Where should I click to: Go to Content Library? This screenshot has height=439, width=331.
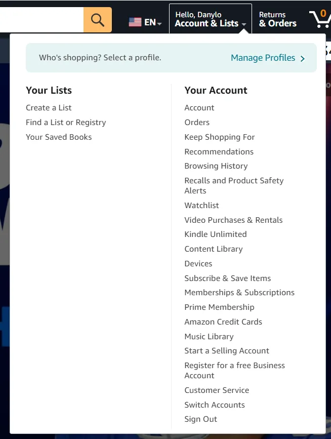(214, 249)
